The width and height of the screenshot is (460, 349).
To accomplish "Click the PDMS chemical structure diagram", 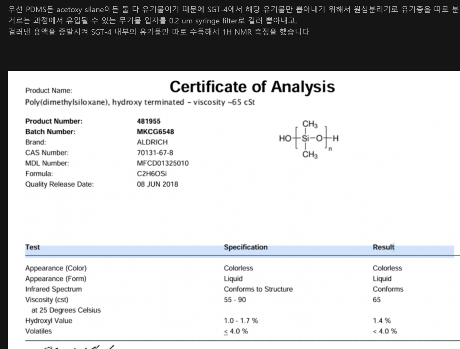I will pyautogui.click(x=308, y=139).
